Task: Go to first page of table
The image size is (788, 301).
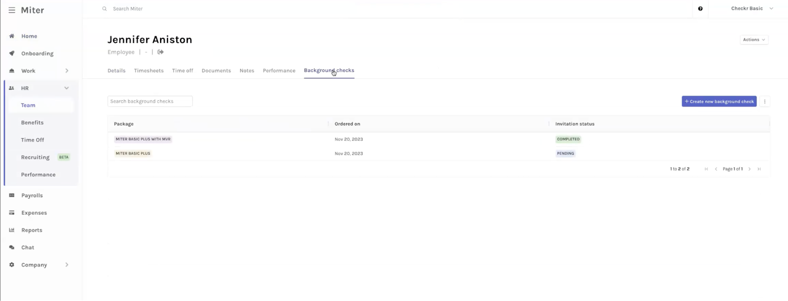Action: pos(706,169)
